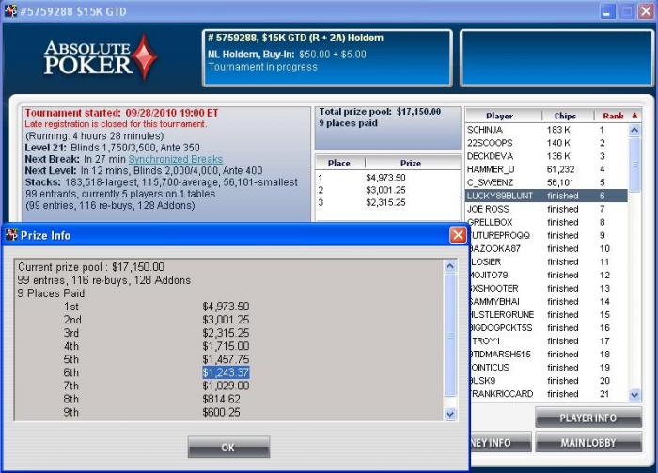Select the rank 14 SAMMYBHAI row

549,301
